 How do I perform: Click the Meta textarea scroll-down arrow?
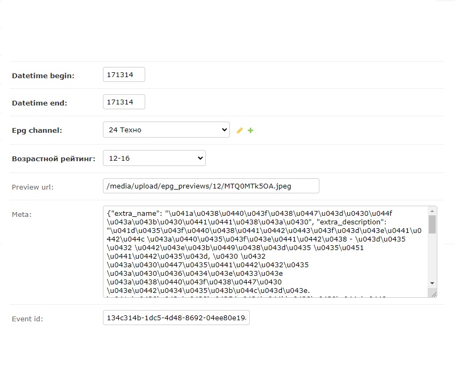(432, 283)
